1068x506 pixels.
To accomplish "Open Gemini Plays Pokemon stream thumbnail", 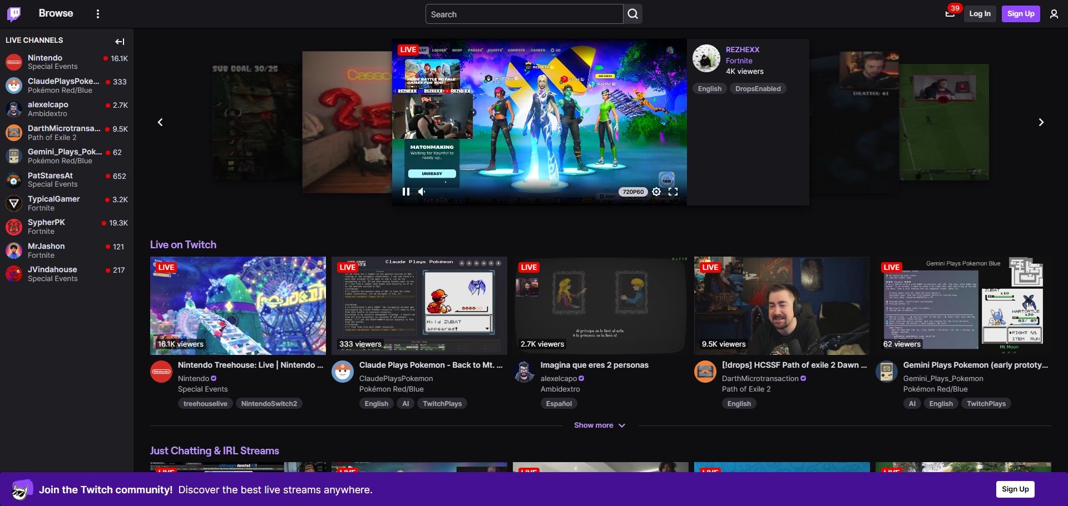I will 963,305.
